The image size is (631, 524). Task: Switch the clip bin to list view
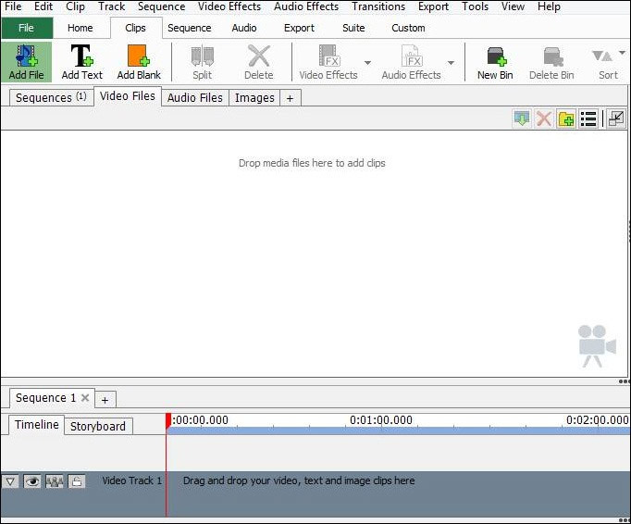pos(588,119)
